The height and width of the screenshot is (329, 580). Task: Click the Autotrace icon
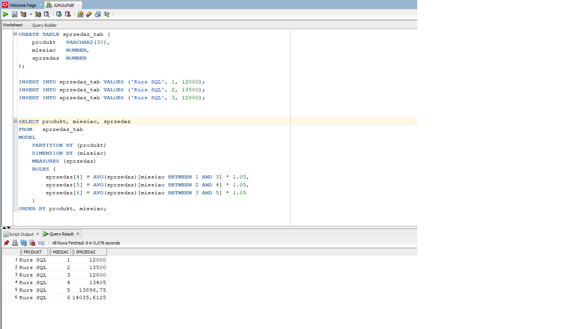[x=38, y=14]
